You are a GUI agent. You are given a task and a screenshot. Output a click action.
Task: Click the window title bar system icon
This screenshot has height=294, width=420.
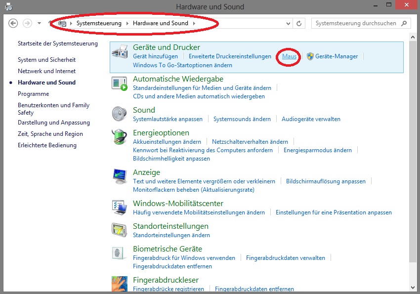(x=8, y=7)
